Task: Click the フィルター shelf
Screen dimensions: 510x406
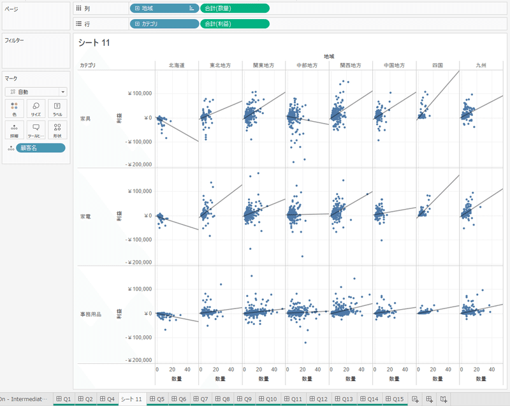Action: tap(36, 51)
